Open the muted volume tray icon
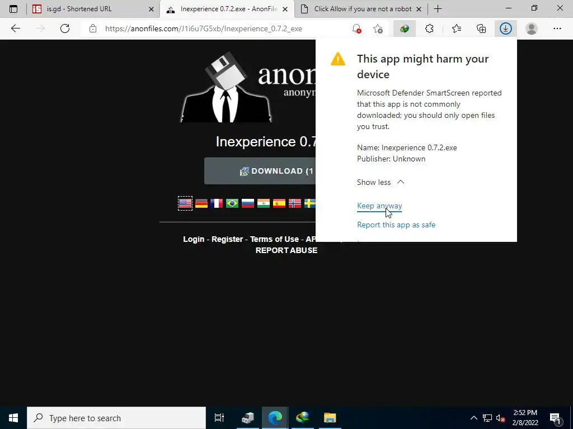 pos(501,418)
